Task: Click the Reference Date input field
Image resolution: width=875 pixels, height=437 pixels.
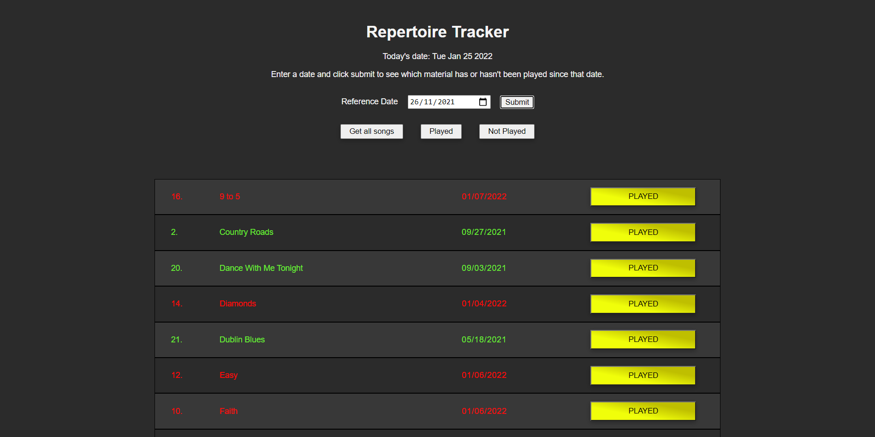Action: click(x=449, y=102)
